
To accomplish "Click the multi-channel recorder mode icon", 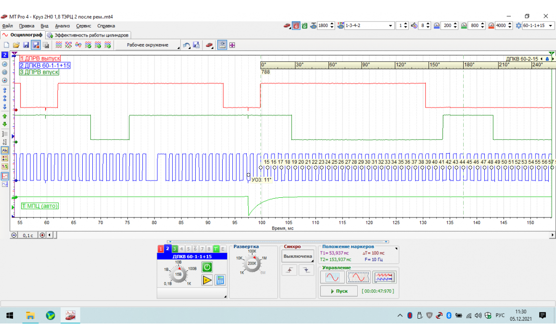I will coord(384,277).
